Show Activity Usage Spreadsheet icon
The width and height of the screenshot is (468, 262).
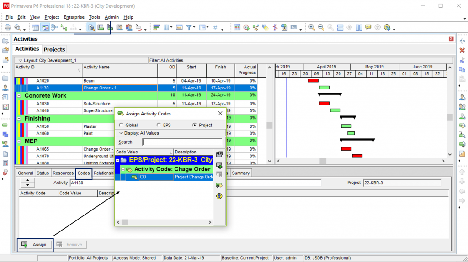(x=101, y=27)
